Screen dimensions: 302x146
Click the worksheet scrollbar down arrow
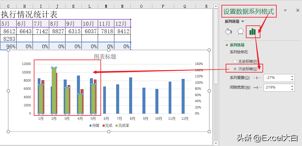point(216,143)
